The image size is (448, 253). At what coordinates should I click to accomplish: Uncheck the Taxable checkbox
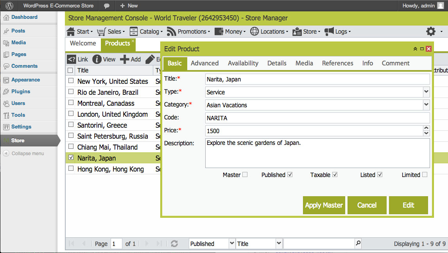click(335, 175)
